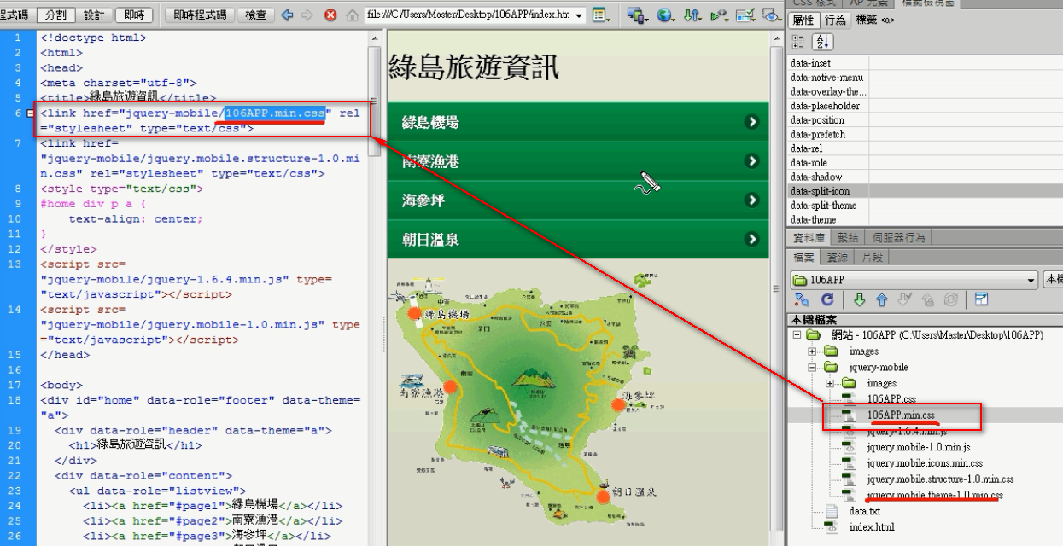Click the forward navigation arrow
Screen dimensions: 1063x546
click(307, 15)
